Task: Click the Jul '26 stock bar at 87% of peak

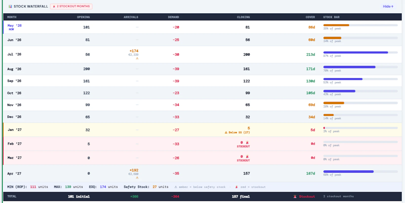Action: pyautogui.click(x=360, y=53)
